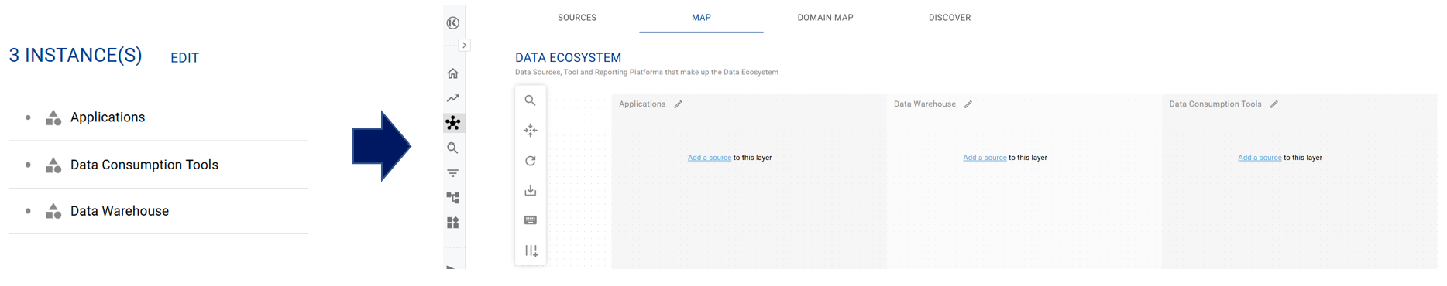1447x286 pixels.
Task: Open the Home icon in sidebar
Action: [453, 73]
